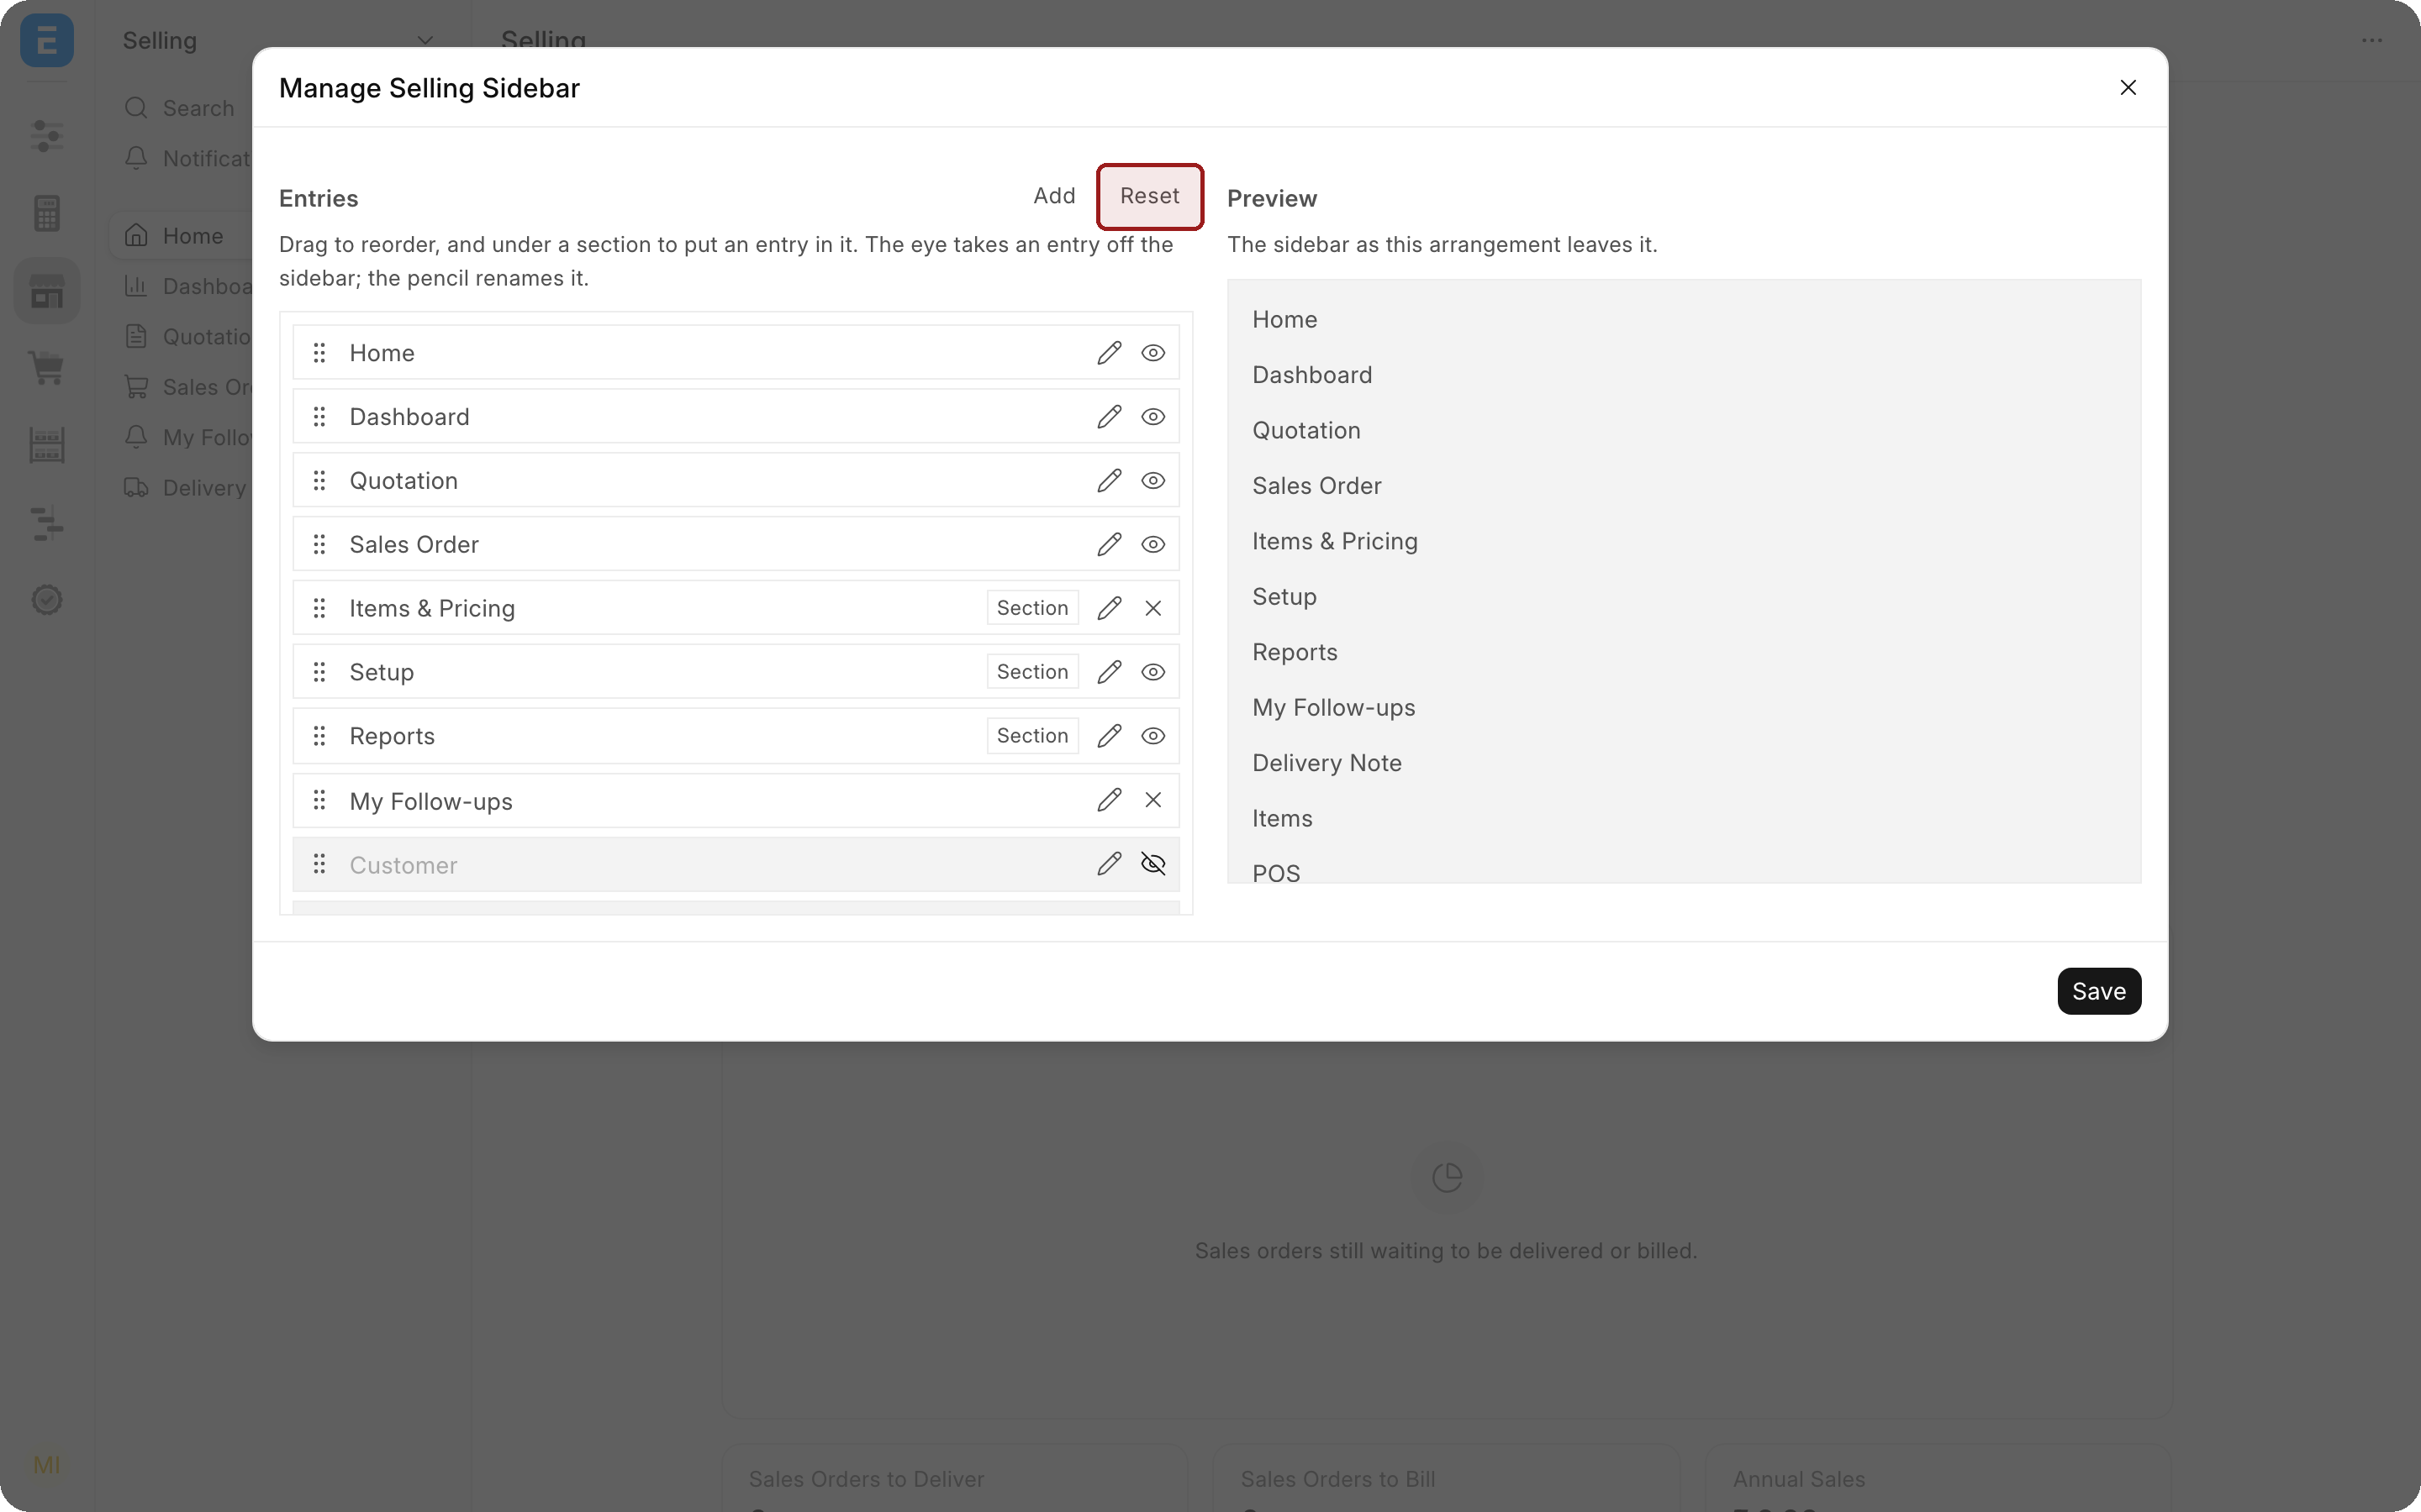This screenshot has height=1512, width=2421.
Task: Click Delivery Note in the Preview list
Action: click(1327, 763)
